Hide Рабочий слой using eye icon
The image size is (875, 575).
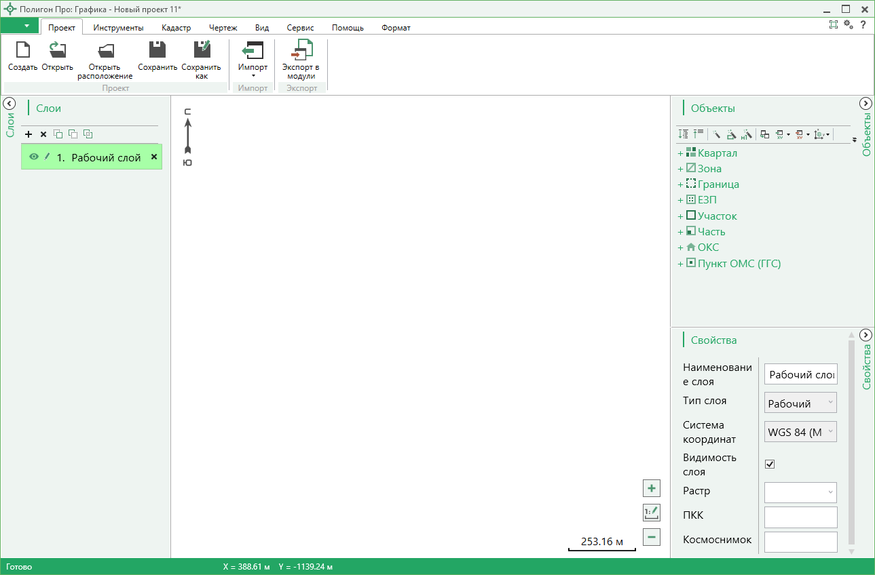click(x=34, y=157)
